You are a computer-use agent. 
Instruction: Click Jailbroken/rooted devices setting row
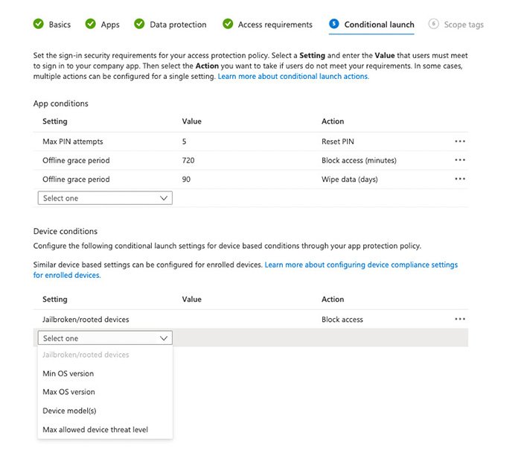[86, 320]
